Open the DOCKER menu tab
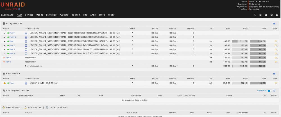Image resolution: width=281 pixels, height=117 pixels. click(76, 15)
